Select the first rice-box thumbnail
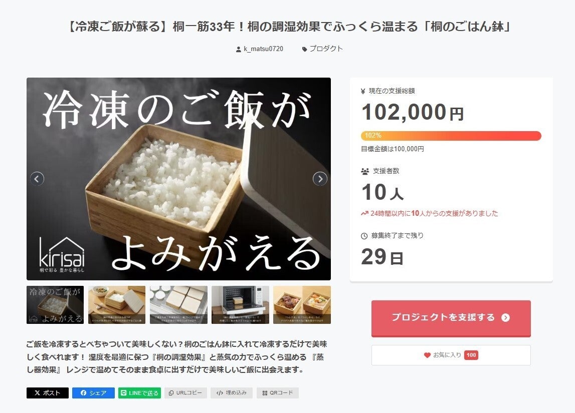This screenshot has height=413, width=575. coord(55,305)
